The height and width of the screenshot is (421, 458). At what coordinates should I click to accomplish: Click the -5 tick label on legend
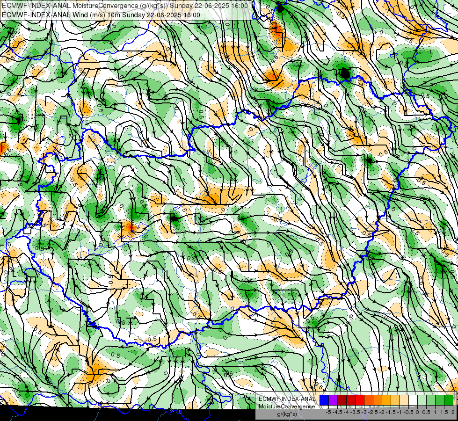tap(328, 412)
